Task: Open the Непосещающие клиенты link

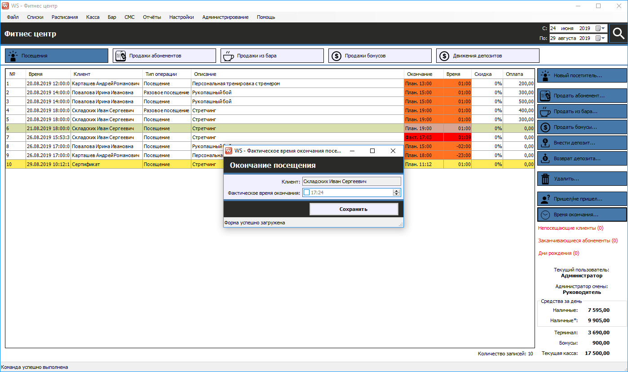Action: [571, 228]
